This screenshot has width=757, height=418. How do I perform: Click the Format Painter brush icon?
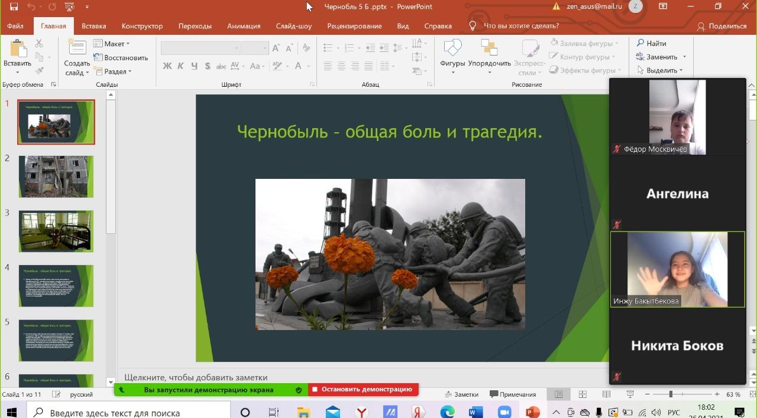click(39, 71)
